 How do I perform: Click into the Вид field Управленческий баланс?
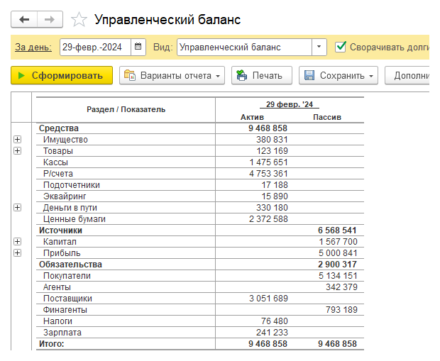[244, 47]
